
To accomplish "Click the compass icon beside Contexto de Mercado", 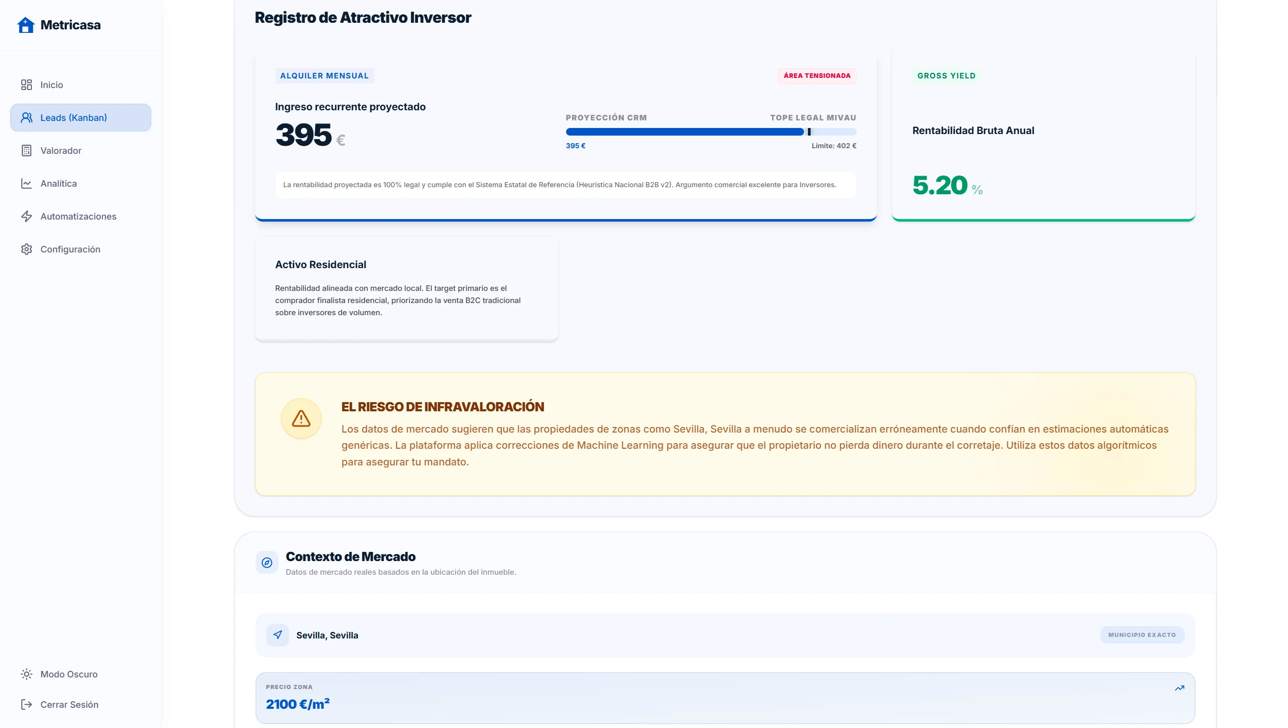I will [x=267, y=562].
